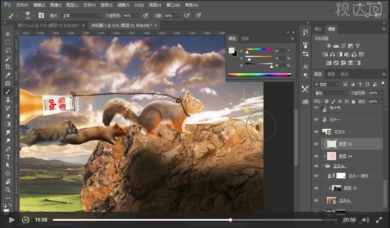Viewport: 390px width, 228px height.
Task: Pick a color from the spectrum ramp
Action: pos(259,75)
